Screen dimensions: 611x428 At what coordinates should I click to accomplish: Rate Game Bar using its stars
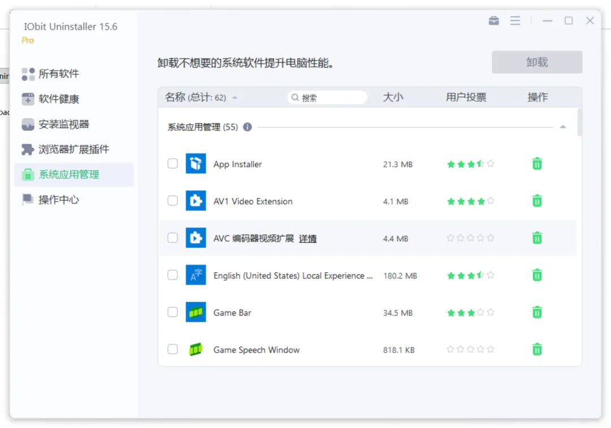click(470, 313)
